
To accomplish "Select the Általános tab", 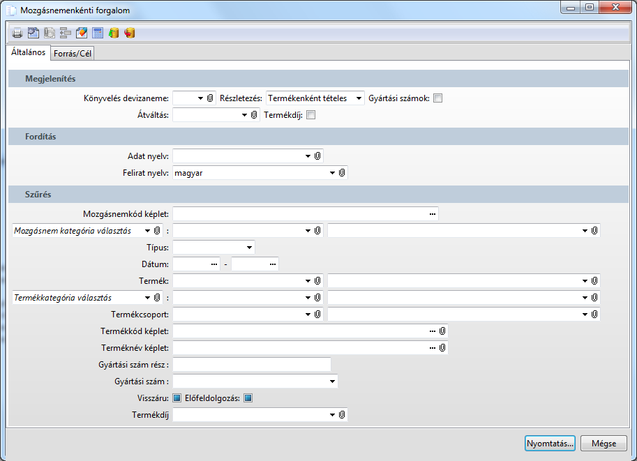I will click(x=29, y=52).
